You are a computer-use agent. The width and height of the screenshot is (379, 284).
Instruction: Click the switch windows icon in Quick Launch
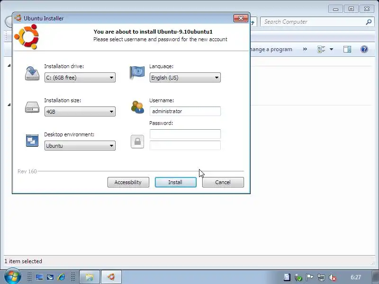(x=50, y=277)
